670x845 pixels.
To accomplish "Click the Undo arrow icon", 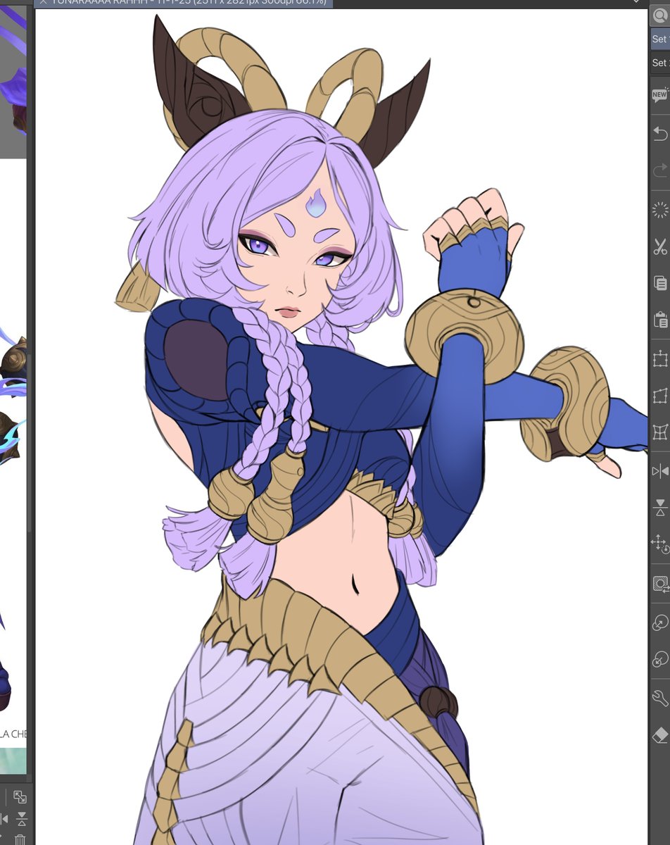I will point(659,133).
